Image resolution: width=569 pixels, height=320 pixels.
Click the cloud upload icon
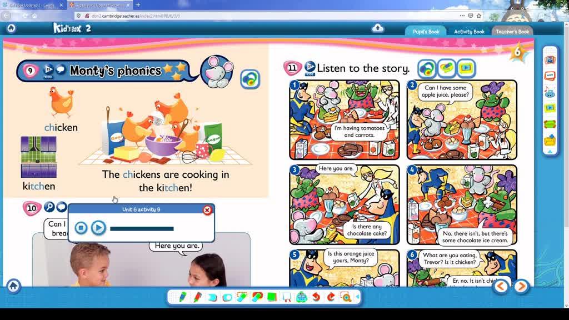pos(377,28)
